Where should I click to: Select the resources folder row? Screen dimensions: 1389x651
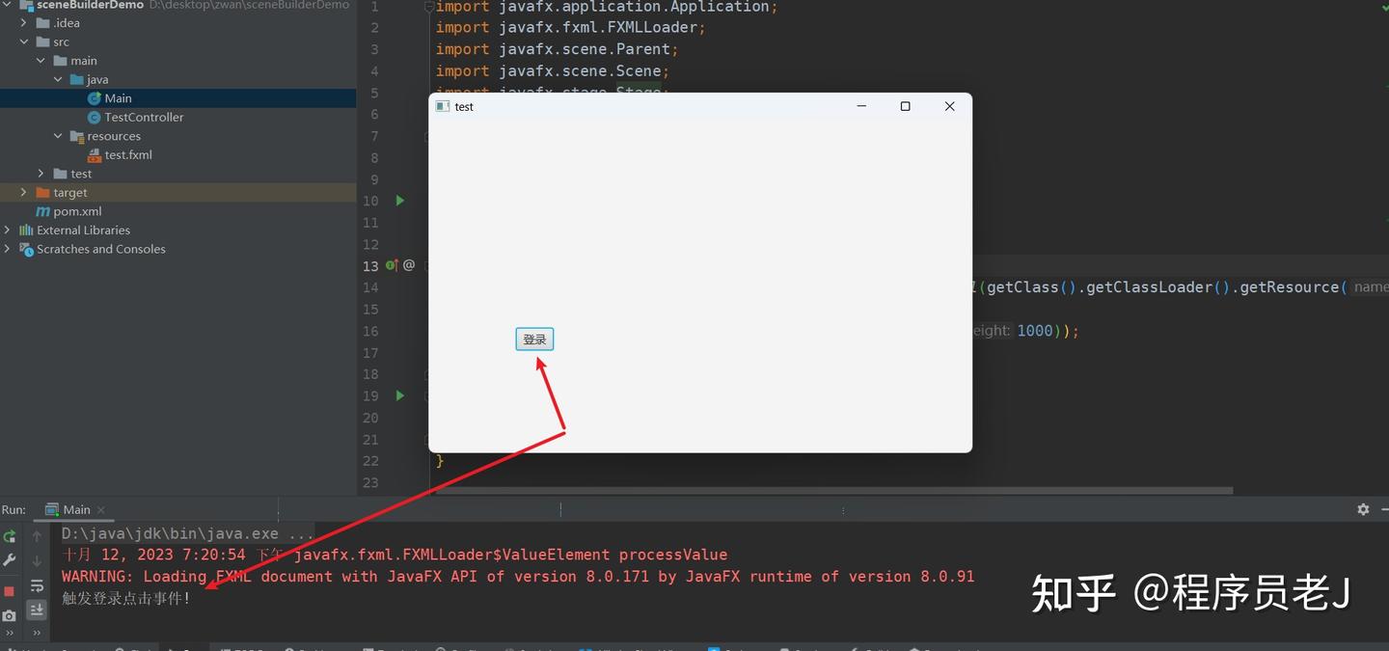[x=178, y=136]
